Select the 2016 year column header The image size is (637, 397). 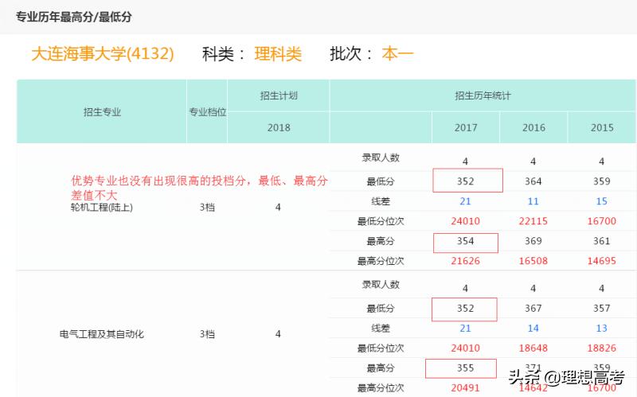click(x=533, y=127)
